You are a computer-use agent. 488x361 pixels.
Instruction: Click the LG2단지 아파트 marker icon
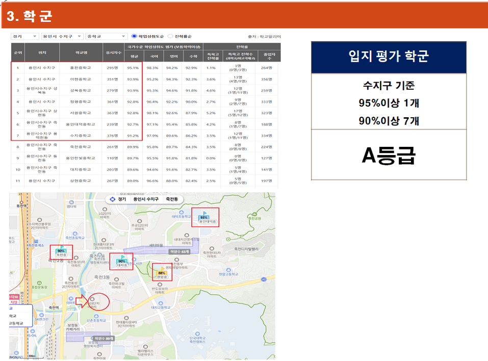point(105,210)
